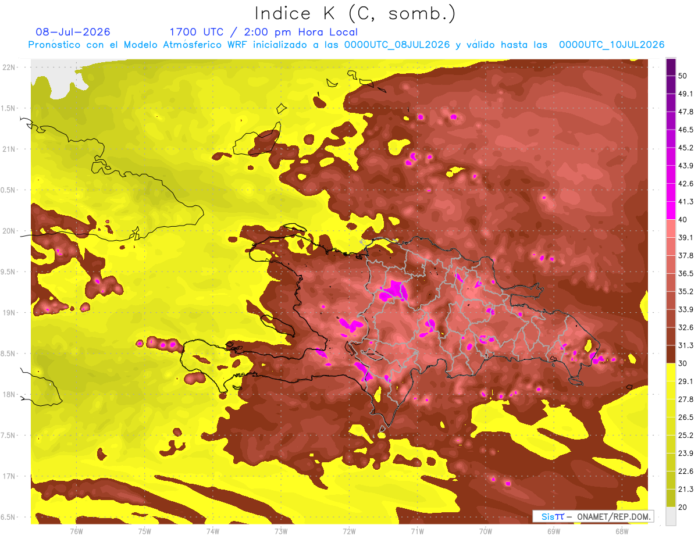Image resolution: width=698 pixels, height=539 pixels.
Task: Click the longitude axis label '76W'
Action: pos(76,531)
